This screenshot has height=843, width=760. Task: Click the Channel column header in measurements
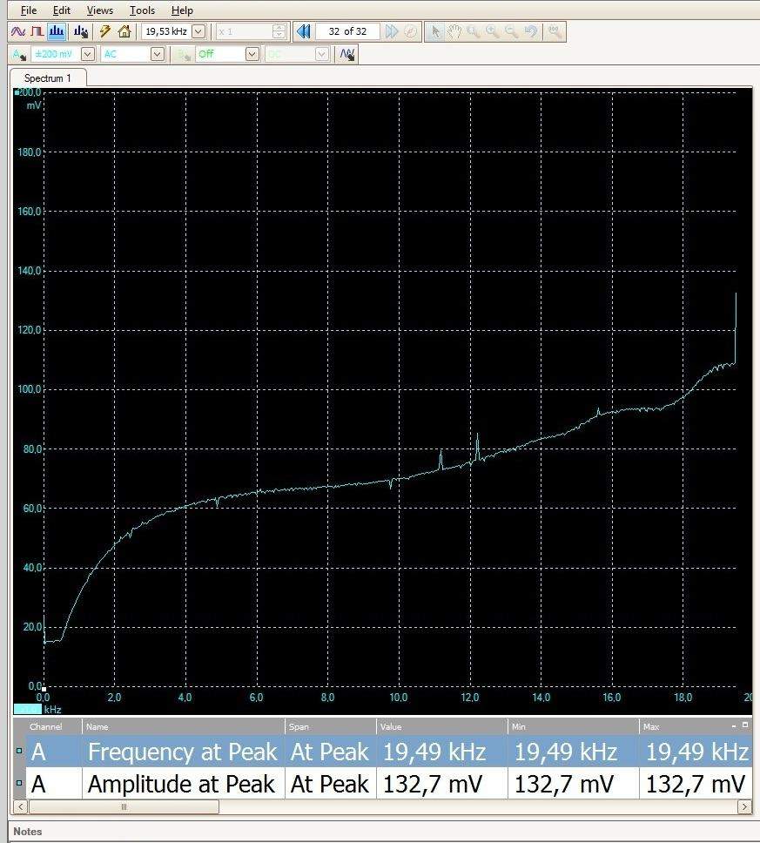[x=46, y=726]
